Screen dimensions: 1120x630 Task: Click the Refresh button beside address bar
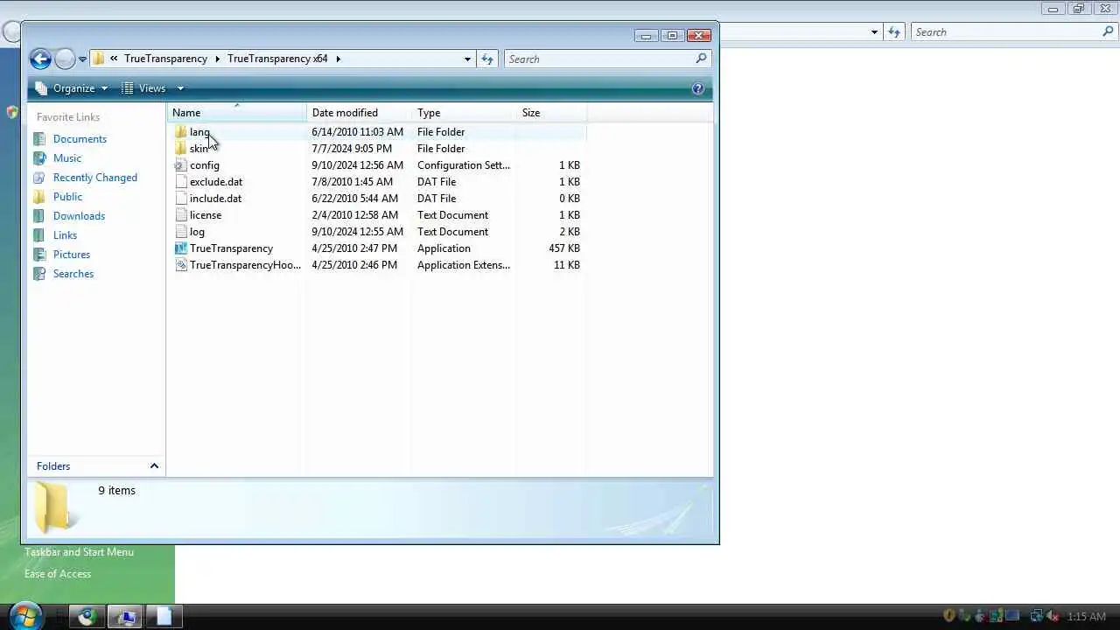coord(487,59)
